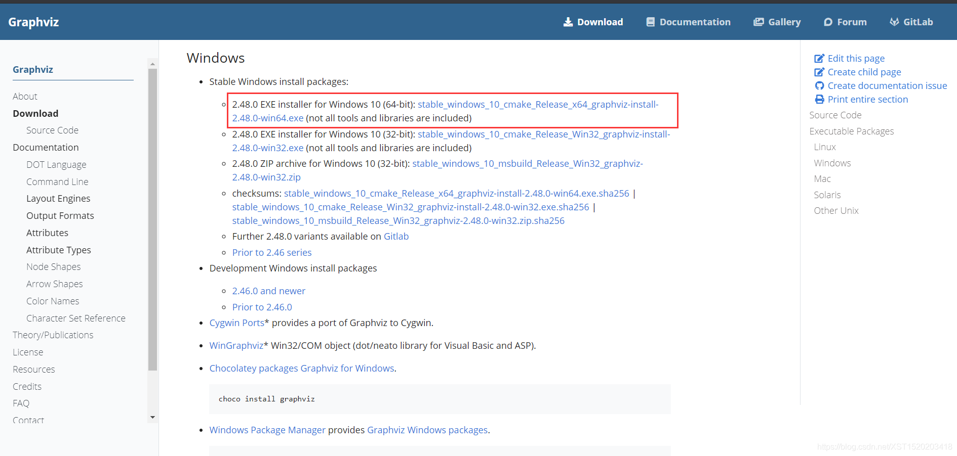This screenshot has width=957, height=456.
Task: Click the left sidebar scrollbar thumb
Action: 152,219
